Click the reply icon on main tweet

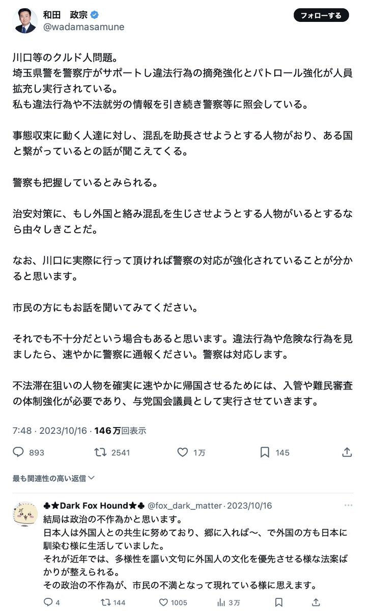18,452
